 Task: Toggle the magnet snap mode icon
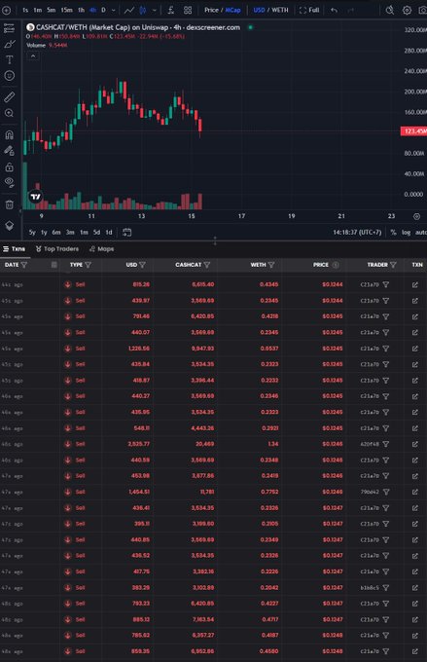pyautogui.click(x=9, y=134)
